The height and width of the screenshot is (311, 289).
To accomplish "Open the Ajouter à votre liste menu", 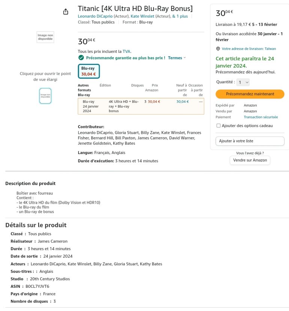I will [x=250, y=141].
